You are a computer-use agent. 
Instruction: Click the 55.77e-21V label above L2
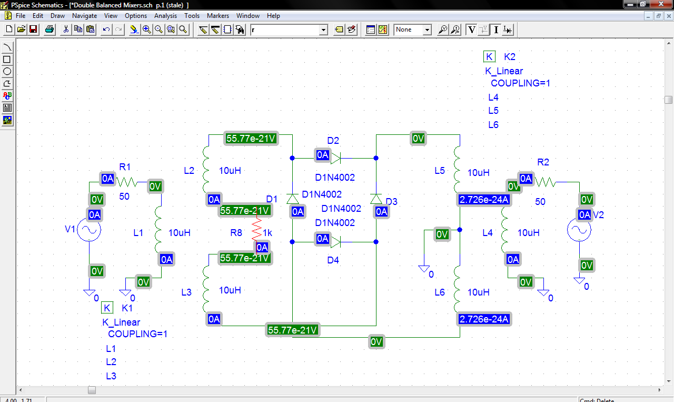click(251, 139)
